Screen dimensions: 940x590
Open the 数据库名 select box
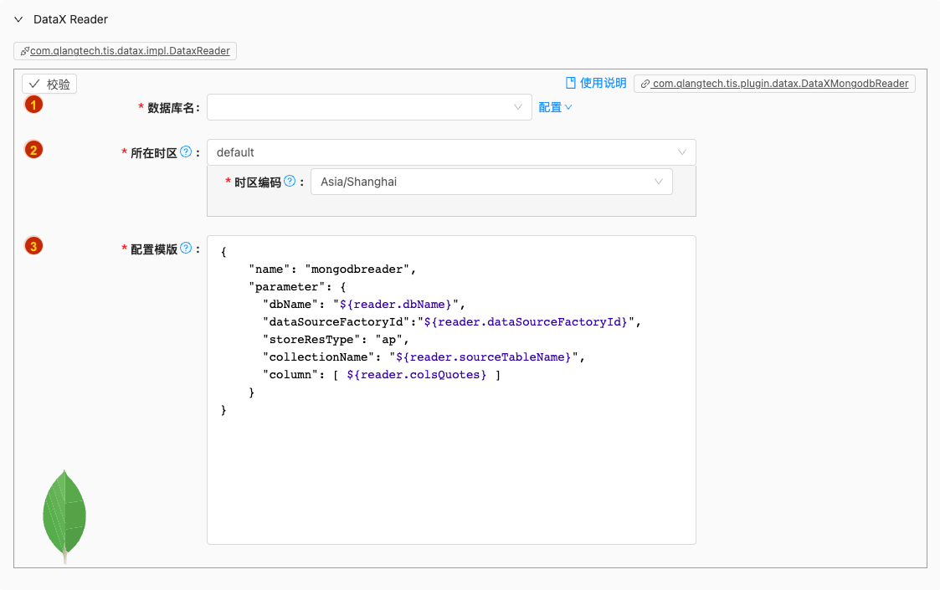[x=368, y=107]
